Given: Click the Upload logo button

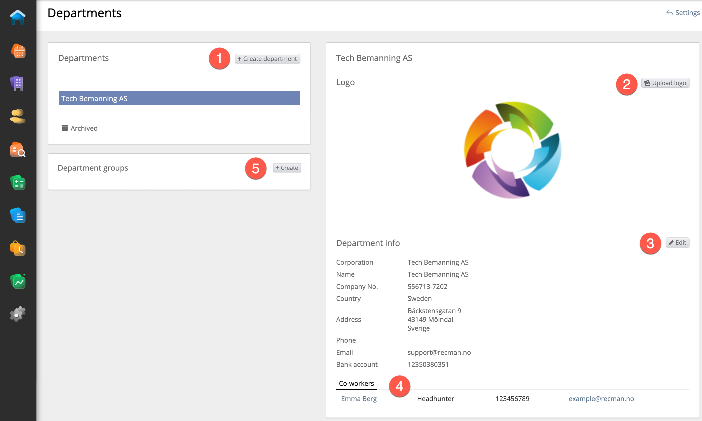Looking at the screenshot, I should point(665,83).
